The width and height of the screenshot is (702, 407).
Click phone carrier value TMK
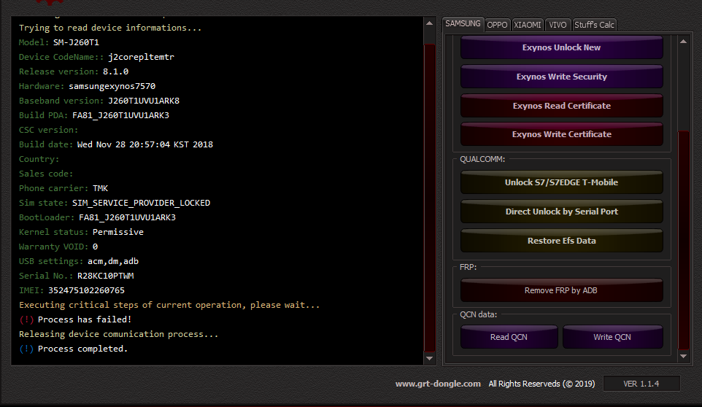coord(100,188)
